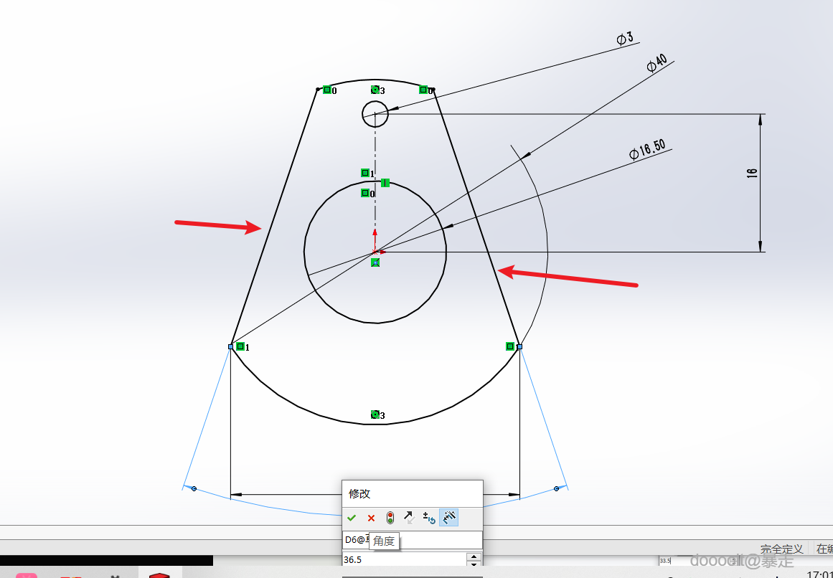This screenshot has height=578, width=833.
Task: Select the right slanted sketch line
Action: 476,217
